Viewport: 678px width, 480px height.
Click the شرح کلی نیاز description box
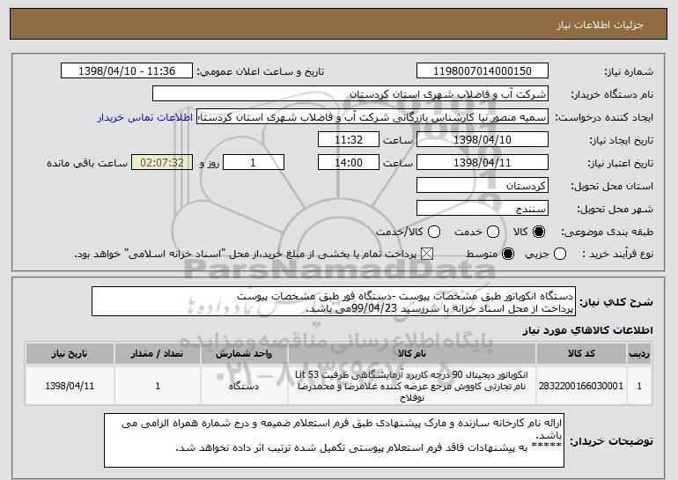coord(334,301)
